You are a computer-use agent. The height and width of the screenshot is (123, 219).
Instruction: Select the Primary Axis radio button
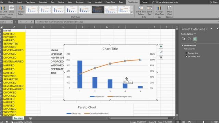click(x=186, y=53)
